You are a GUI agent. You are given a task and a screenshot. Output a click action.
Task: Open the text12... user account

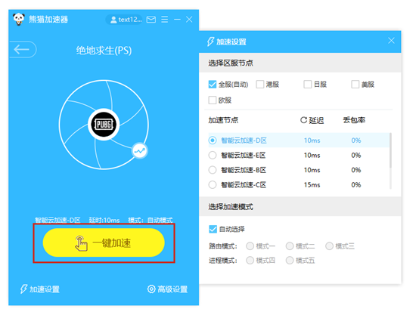coord(124,20)
